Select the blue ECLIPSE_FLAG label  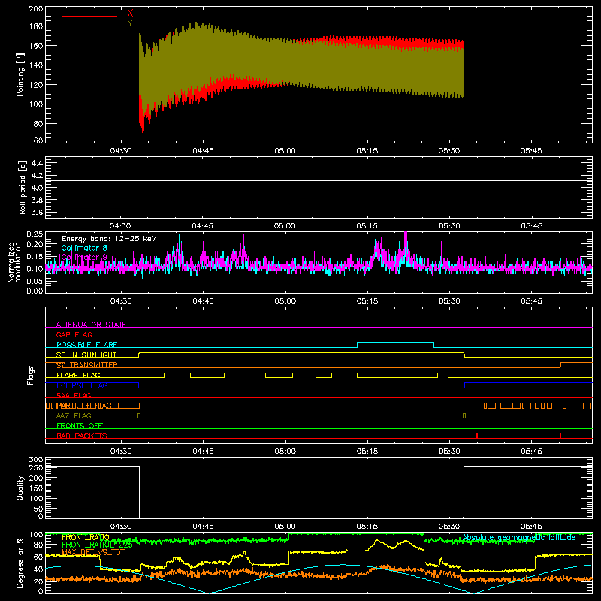[82, 385]
